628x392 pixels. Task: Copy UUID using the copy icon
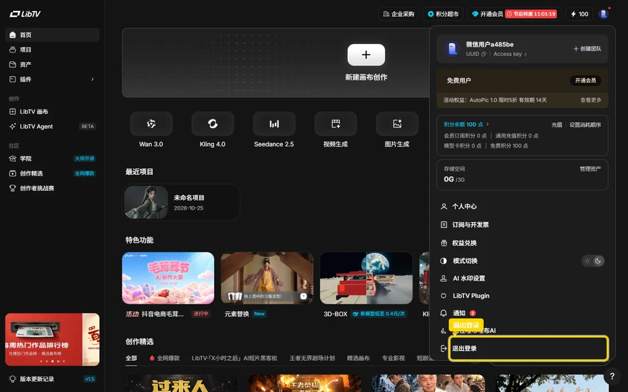tap(483, 54)
